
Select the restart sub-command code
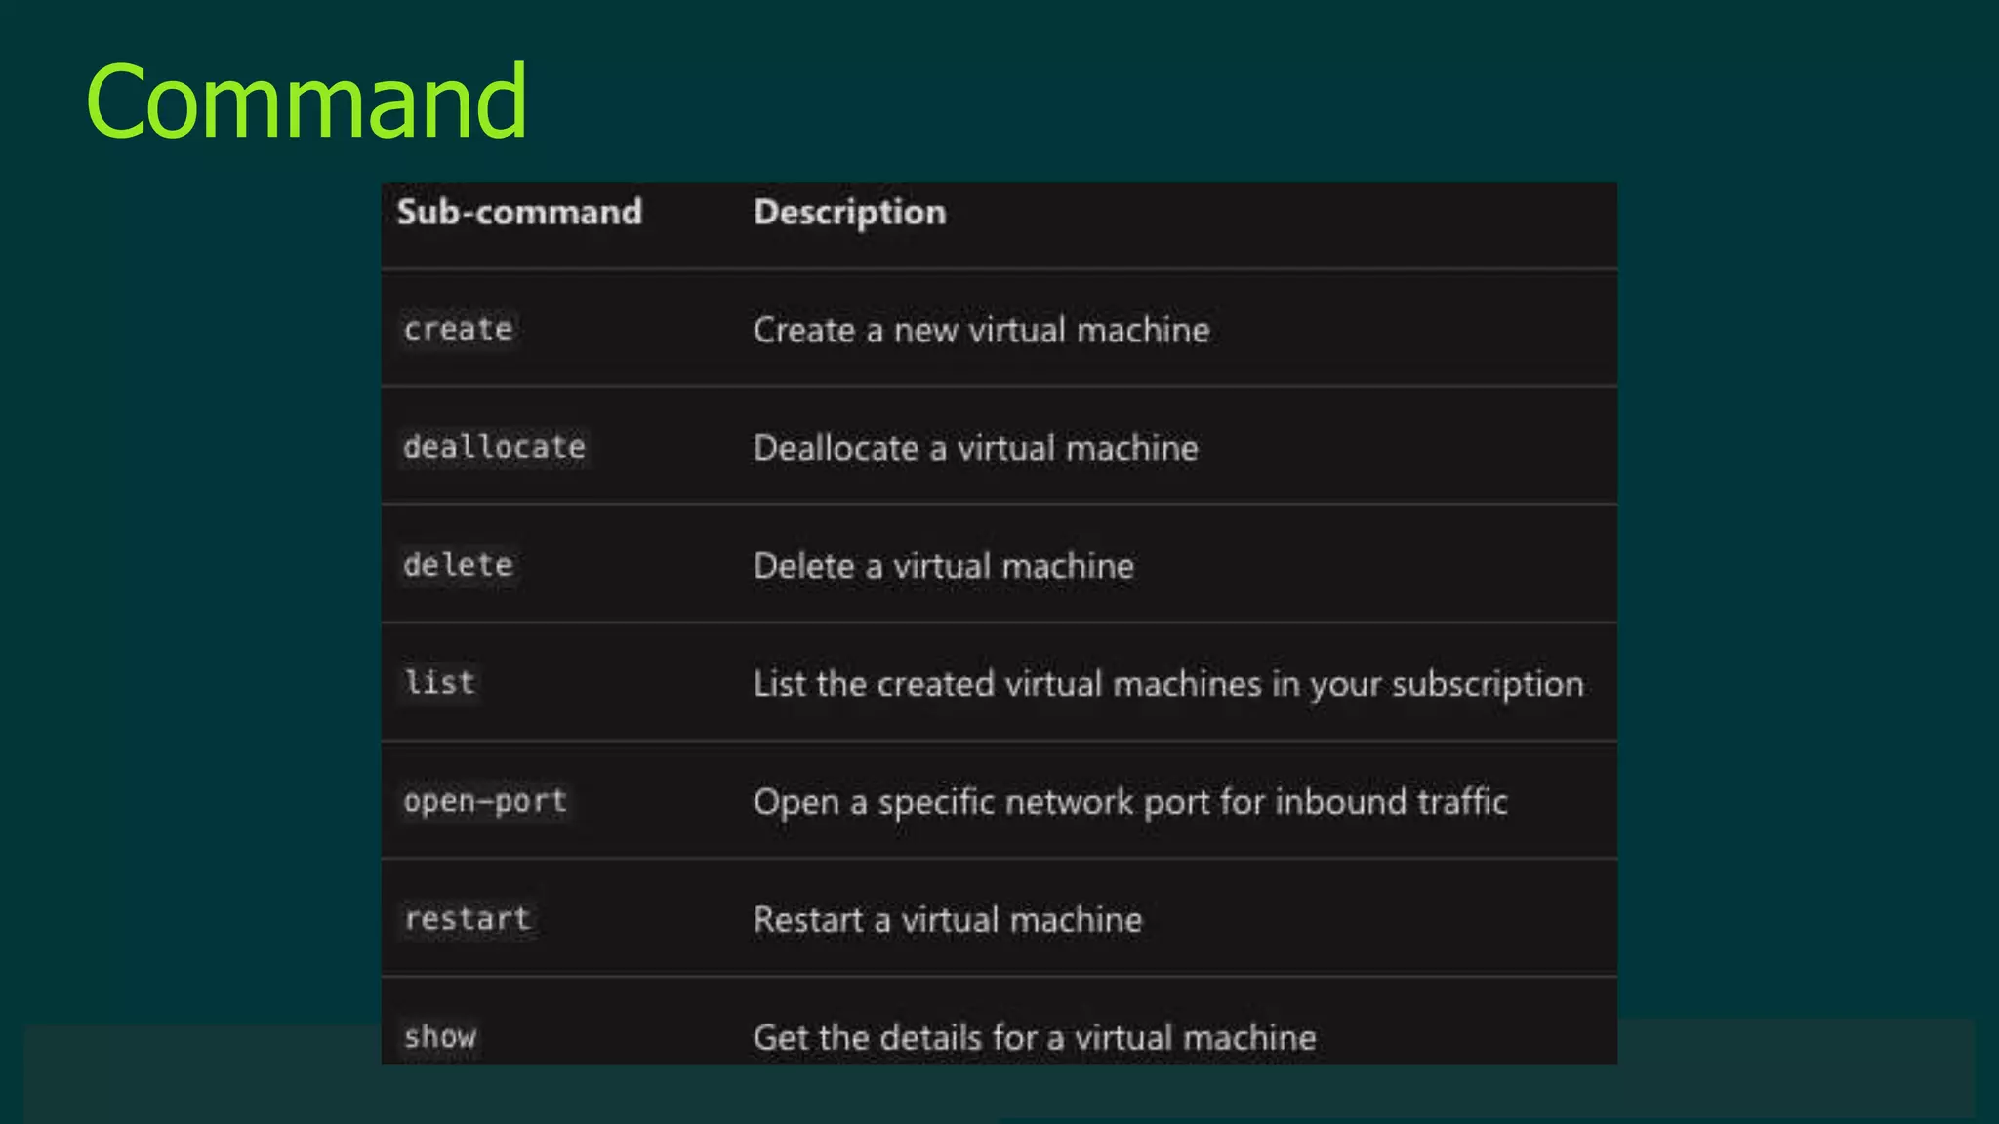click(468, 918)
